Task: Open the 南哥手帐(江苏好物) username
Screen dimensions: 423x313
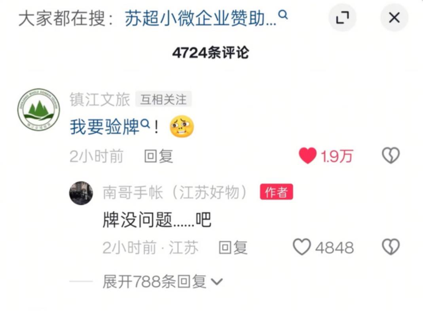Action: (x=175, y=192)
